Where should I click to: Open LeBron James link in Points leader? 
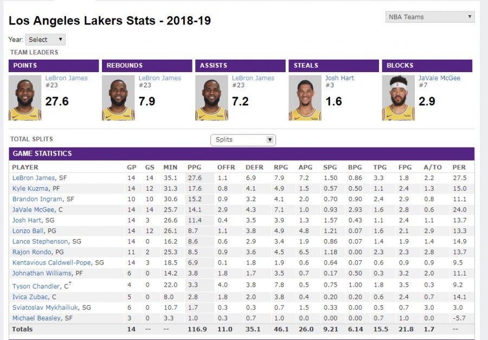(66, 78)
